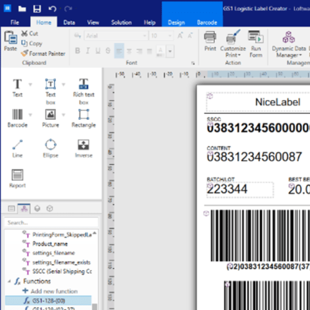Screen dimensions: 310x310
Task: Switch to the dynamic data explorer tab
Action: pos(24,208)
